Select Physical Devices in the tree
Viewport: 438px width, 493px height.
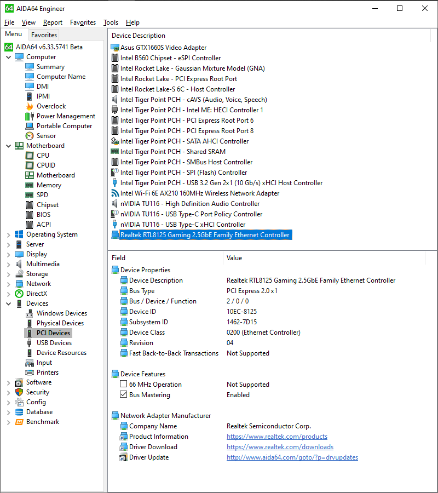pos(60,323)
